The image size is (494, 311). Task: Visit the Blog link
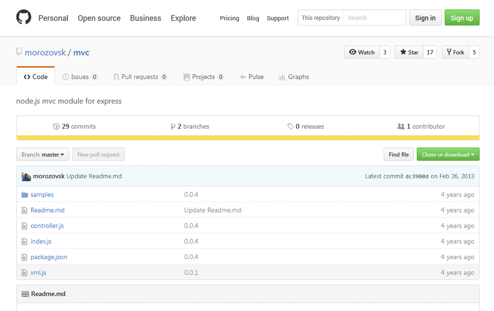coord(253,18)
